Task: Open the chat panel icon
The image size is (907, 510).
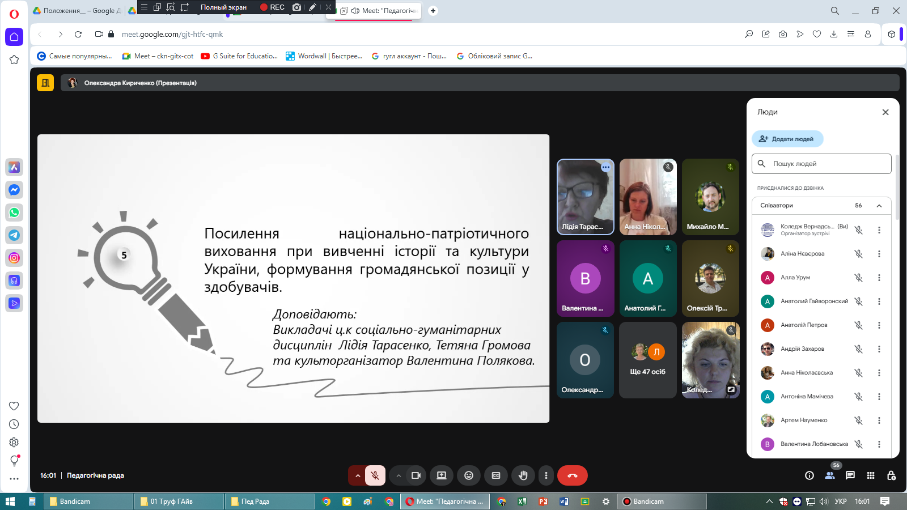Action: [850, 475]
